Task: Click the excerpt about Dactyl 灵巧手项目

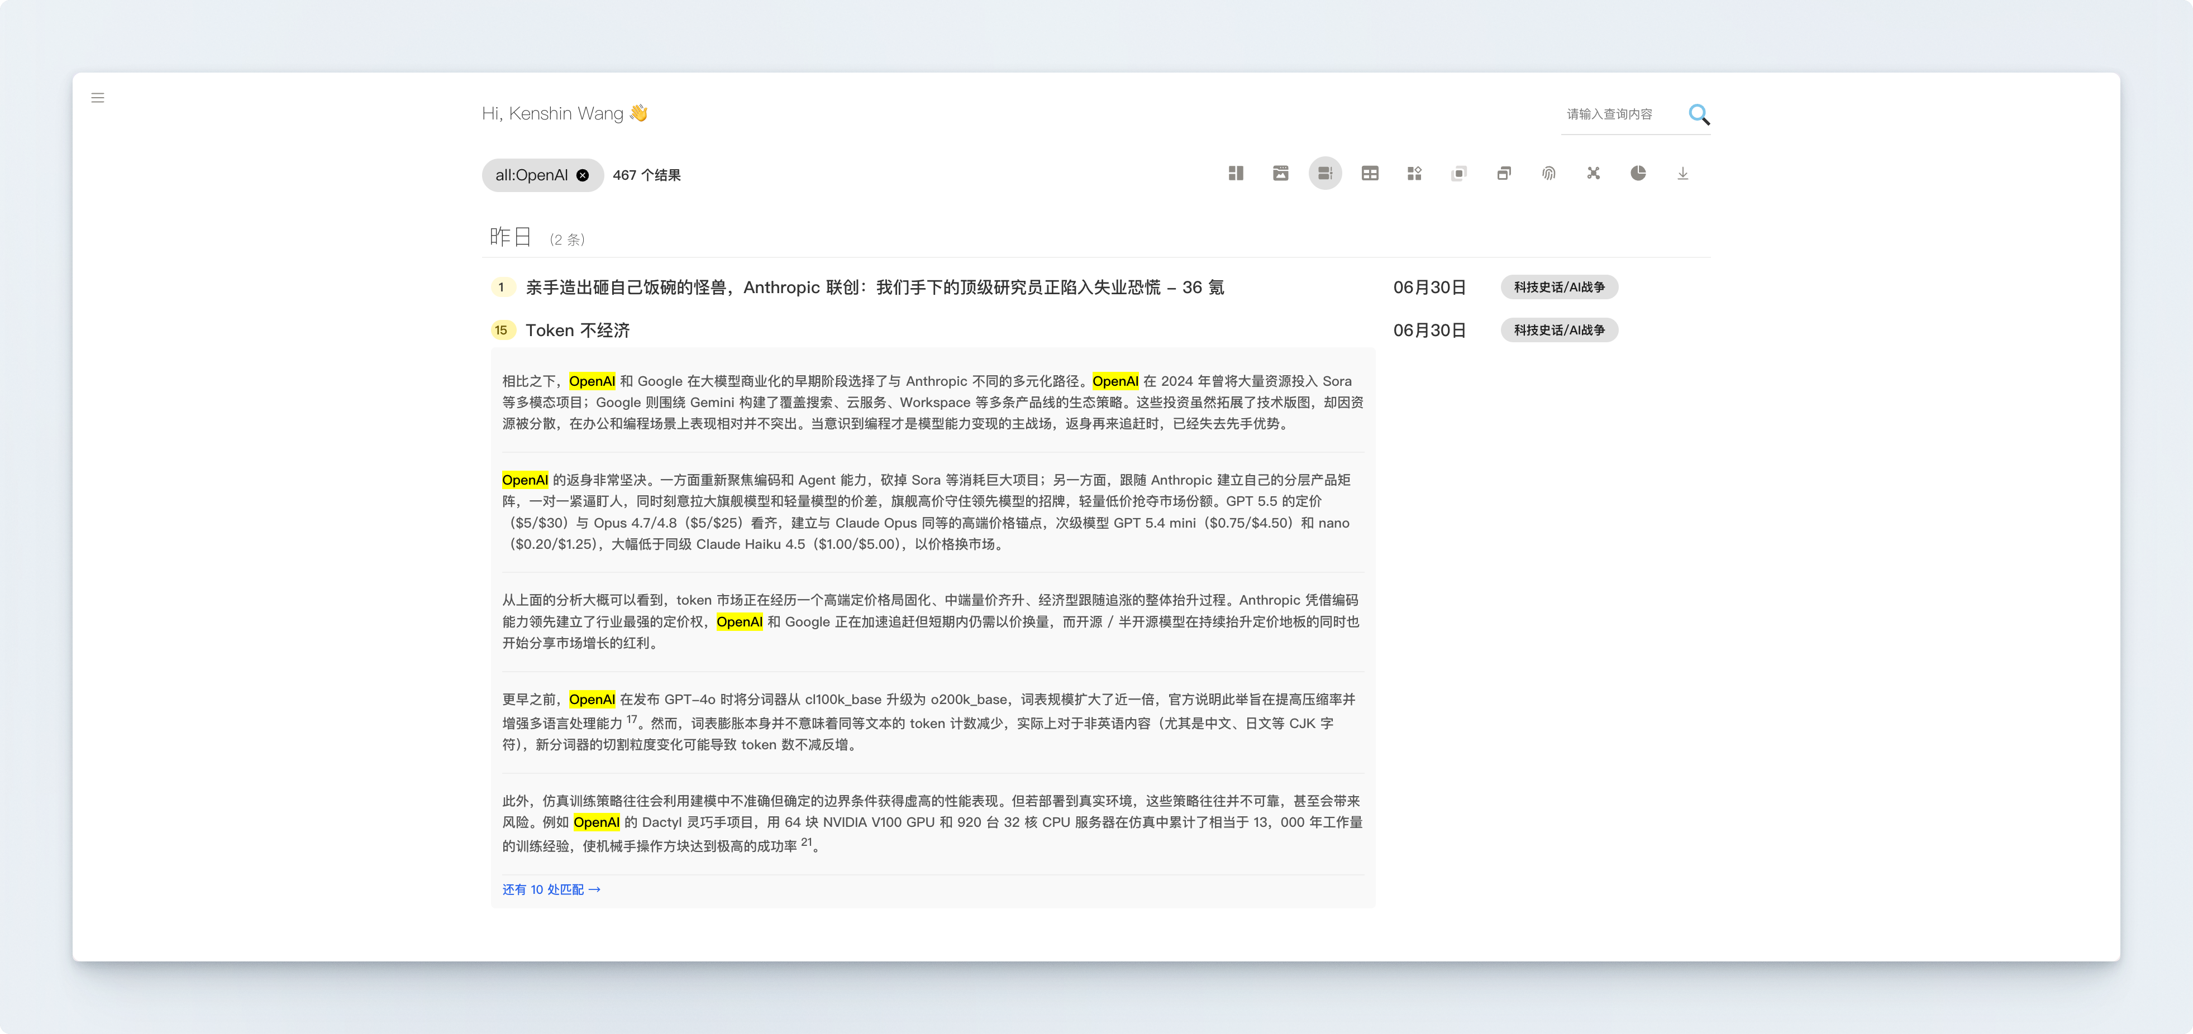Action: [x=932, y=823]
